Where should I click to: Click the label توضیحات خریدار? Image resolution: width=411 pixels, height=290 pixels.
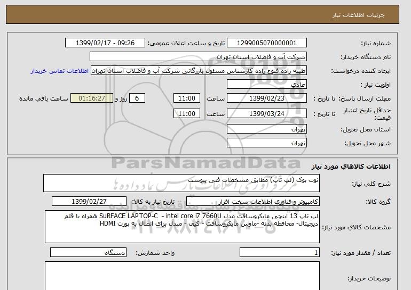tap(369, 278)
